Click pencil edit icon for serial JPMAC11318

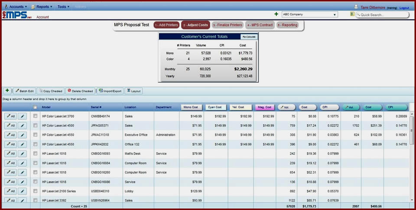coord(22,135)
